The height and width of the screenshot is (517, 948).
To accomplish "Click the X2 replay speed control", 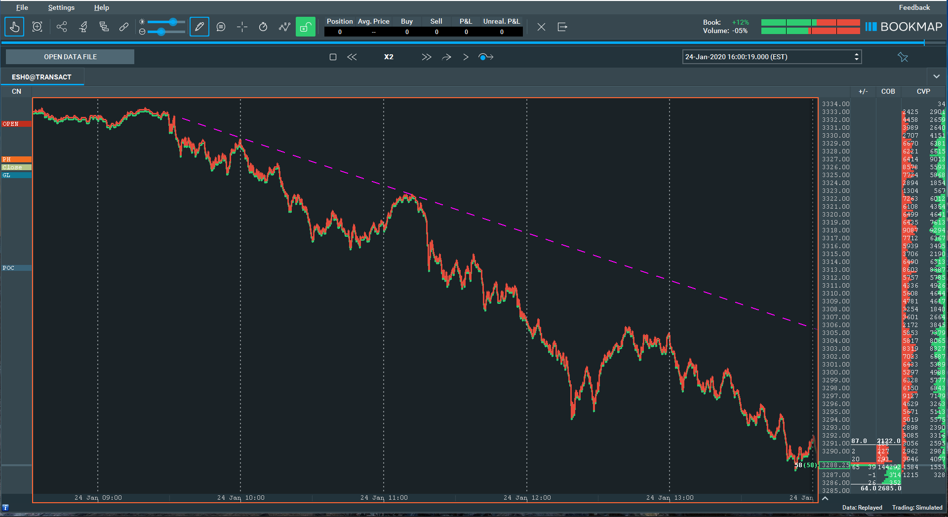I will pos(389,57).
